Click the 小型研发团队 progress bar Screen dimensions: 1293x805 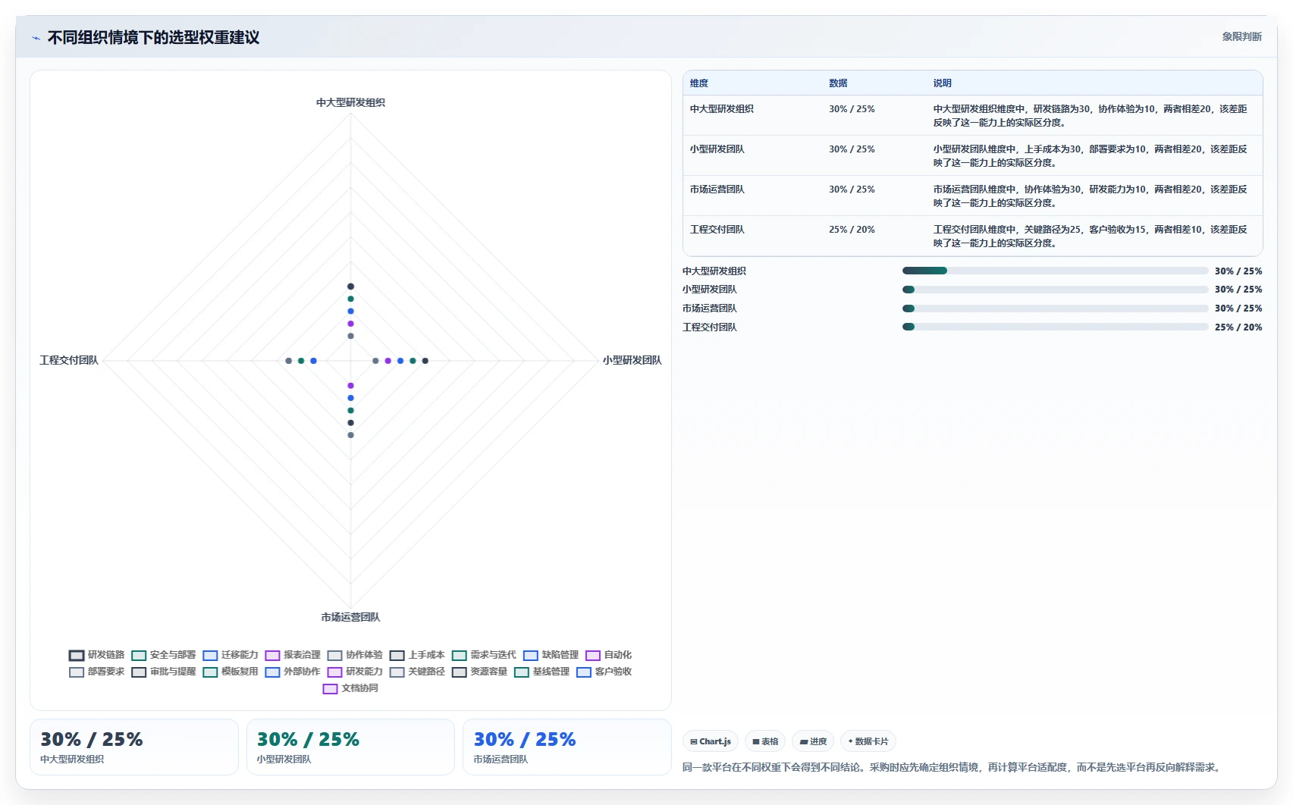[x=1055, y=290]
